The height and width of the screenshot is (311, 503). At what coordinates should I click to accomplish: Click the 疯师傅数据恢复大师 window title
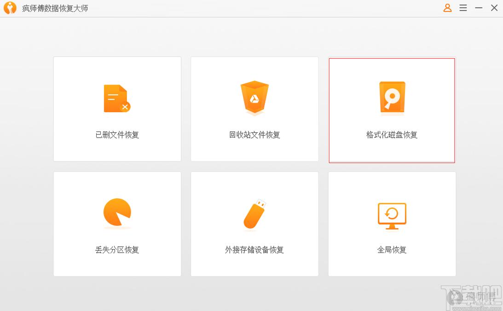(55, 8)
